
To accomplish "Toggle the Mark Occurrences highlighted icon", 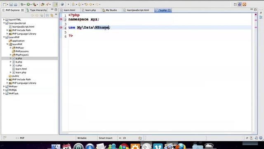I will [x=55, y=5].
